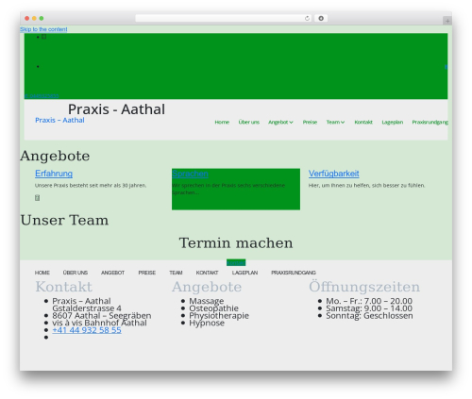Click 'Osteopathie' in the Angebote list
The width and height of the screenshot is (472, 399).
[213, 308]
